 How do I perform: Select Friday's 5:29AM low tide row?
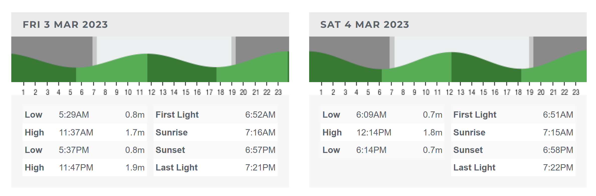point(85,115)
